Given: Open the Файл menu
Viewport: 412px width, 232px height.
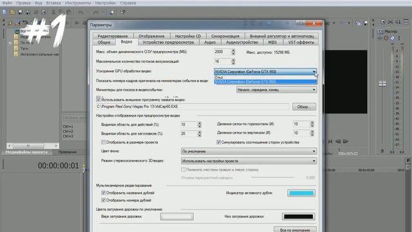Looking at the screenshot, I should click(x=7, y=3).
